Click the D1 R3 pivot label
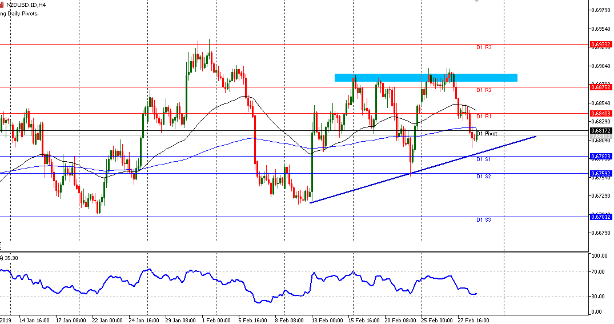The image size is (614, 324). (484, 47)
